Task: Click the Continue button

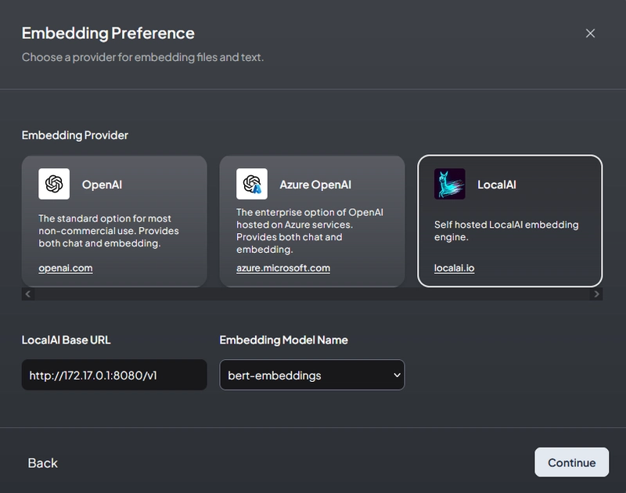Action: point(572,462)
